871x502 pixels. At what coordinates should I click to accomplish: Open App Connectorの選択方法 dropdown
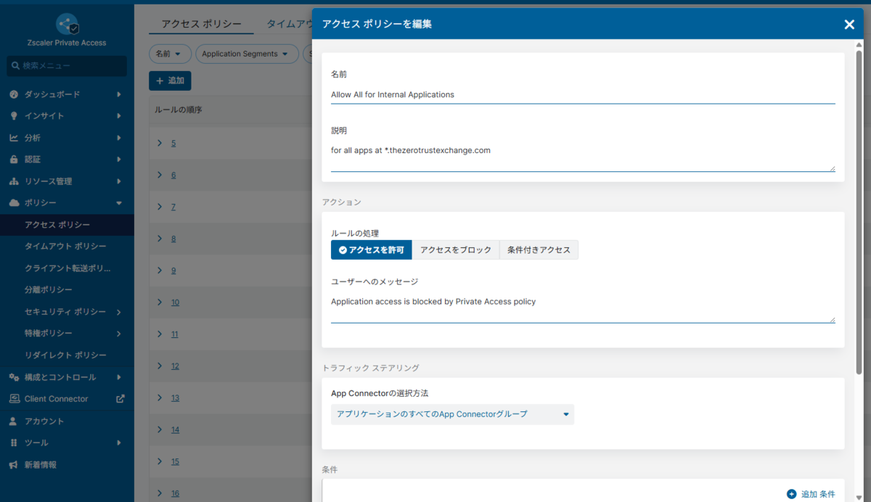pyautogui.click(x=452, y=414)
